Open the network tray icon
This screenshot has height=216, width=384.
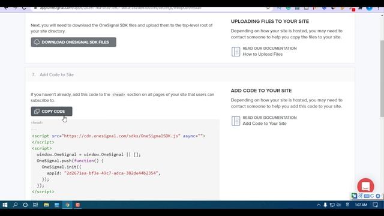[x=332, y=205]
